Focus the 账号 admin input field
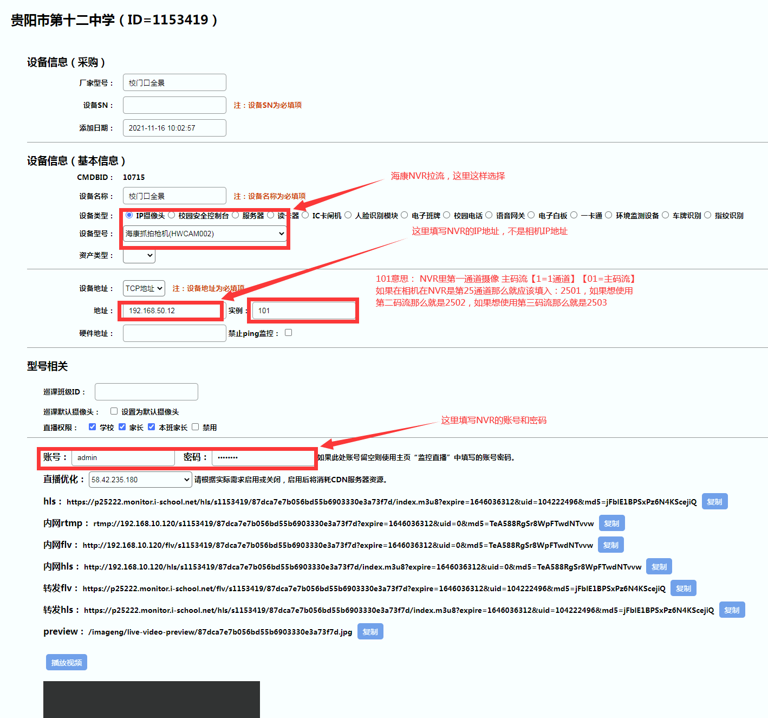Image resolution: width=768 pixels, height=718 pixels. [123, 458]
